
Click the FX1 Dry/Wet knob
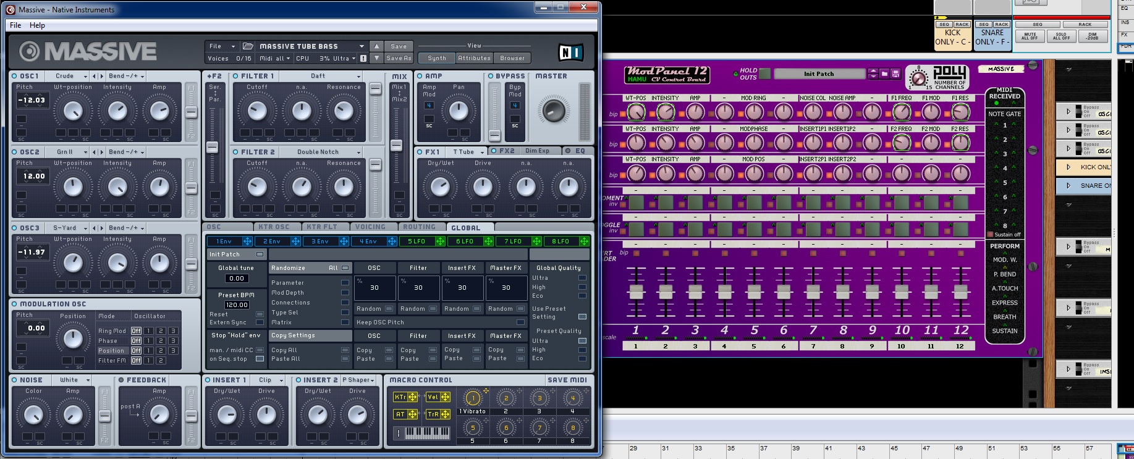pos(440,187)
